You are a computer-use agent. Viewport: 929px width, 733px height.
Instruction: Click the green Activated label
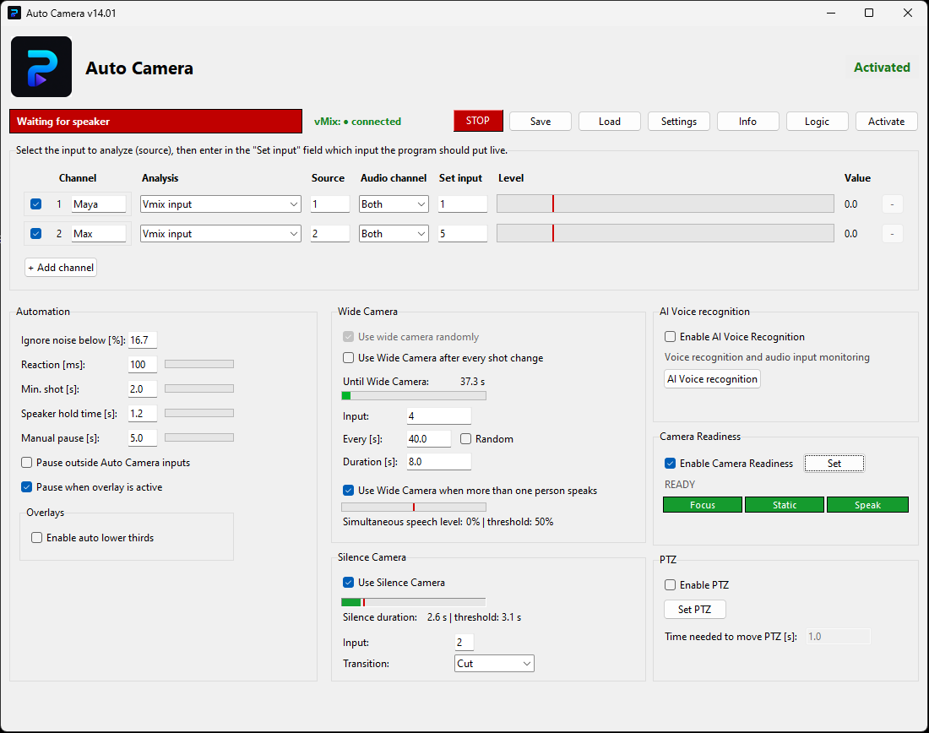coord(882,68)
